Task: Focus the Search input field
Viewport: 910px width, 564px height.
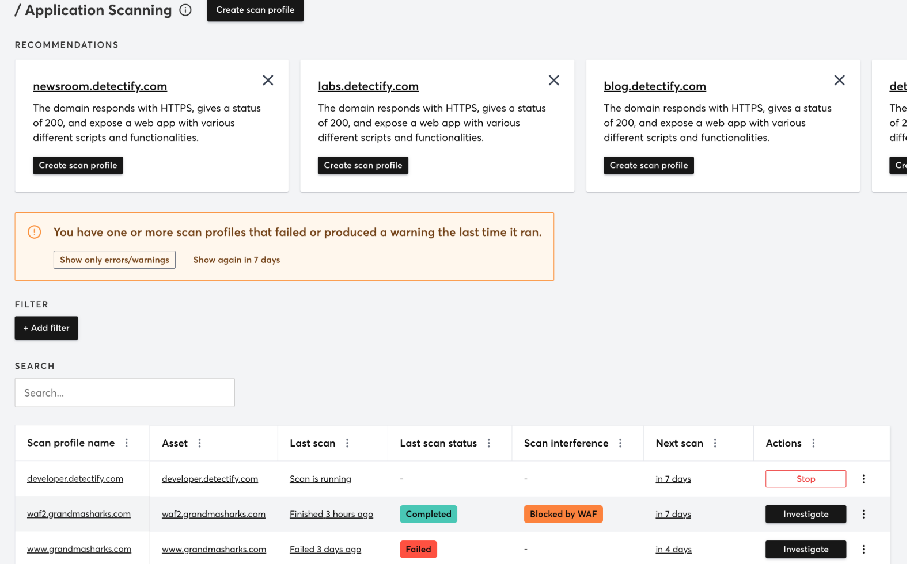Action: [x=125, y=392]
